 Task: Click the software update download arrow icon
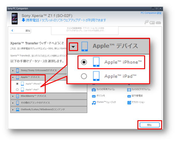coord(23,20)
